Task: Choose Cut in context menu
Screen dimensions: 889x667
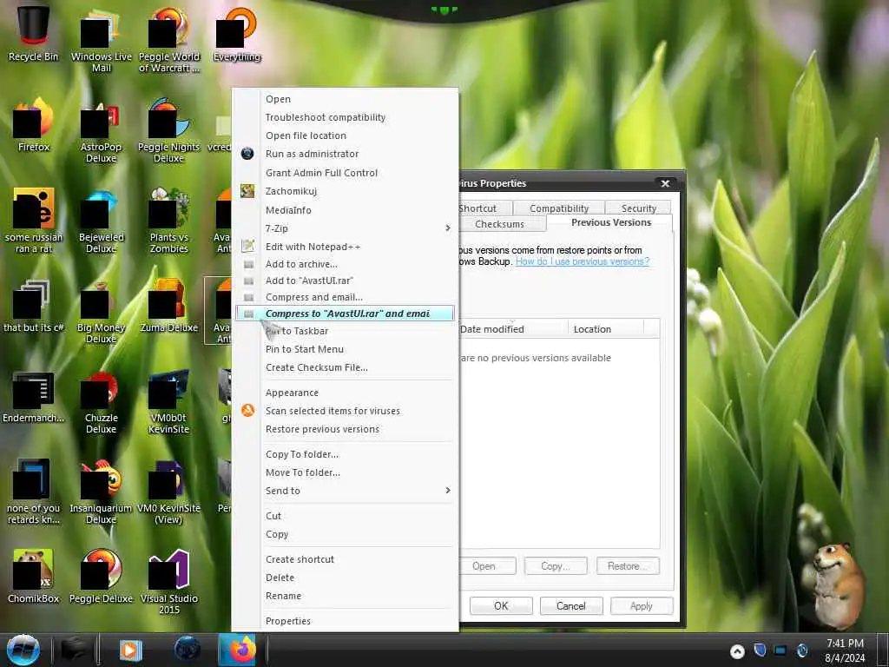Action: click(345, 516)
